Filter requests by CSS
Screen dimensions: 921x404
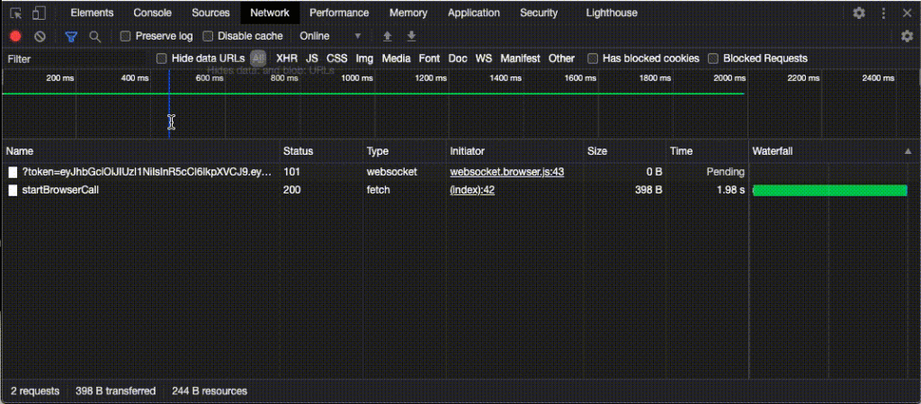coord(337,58)
